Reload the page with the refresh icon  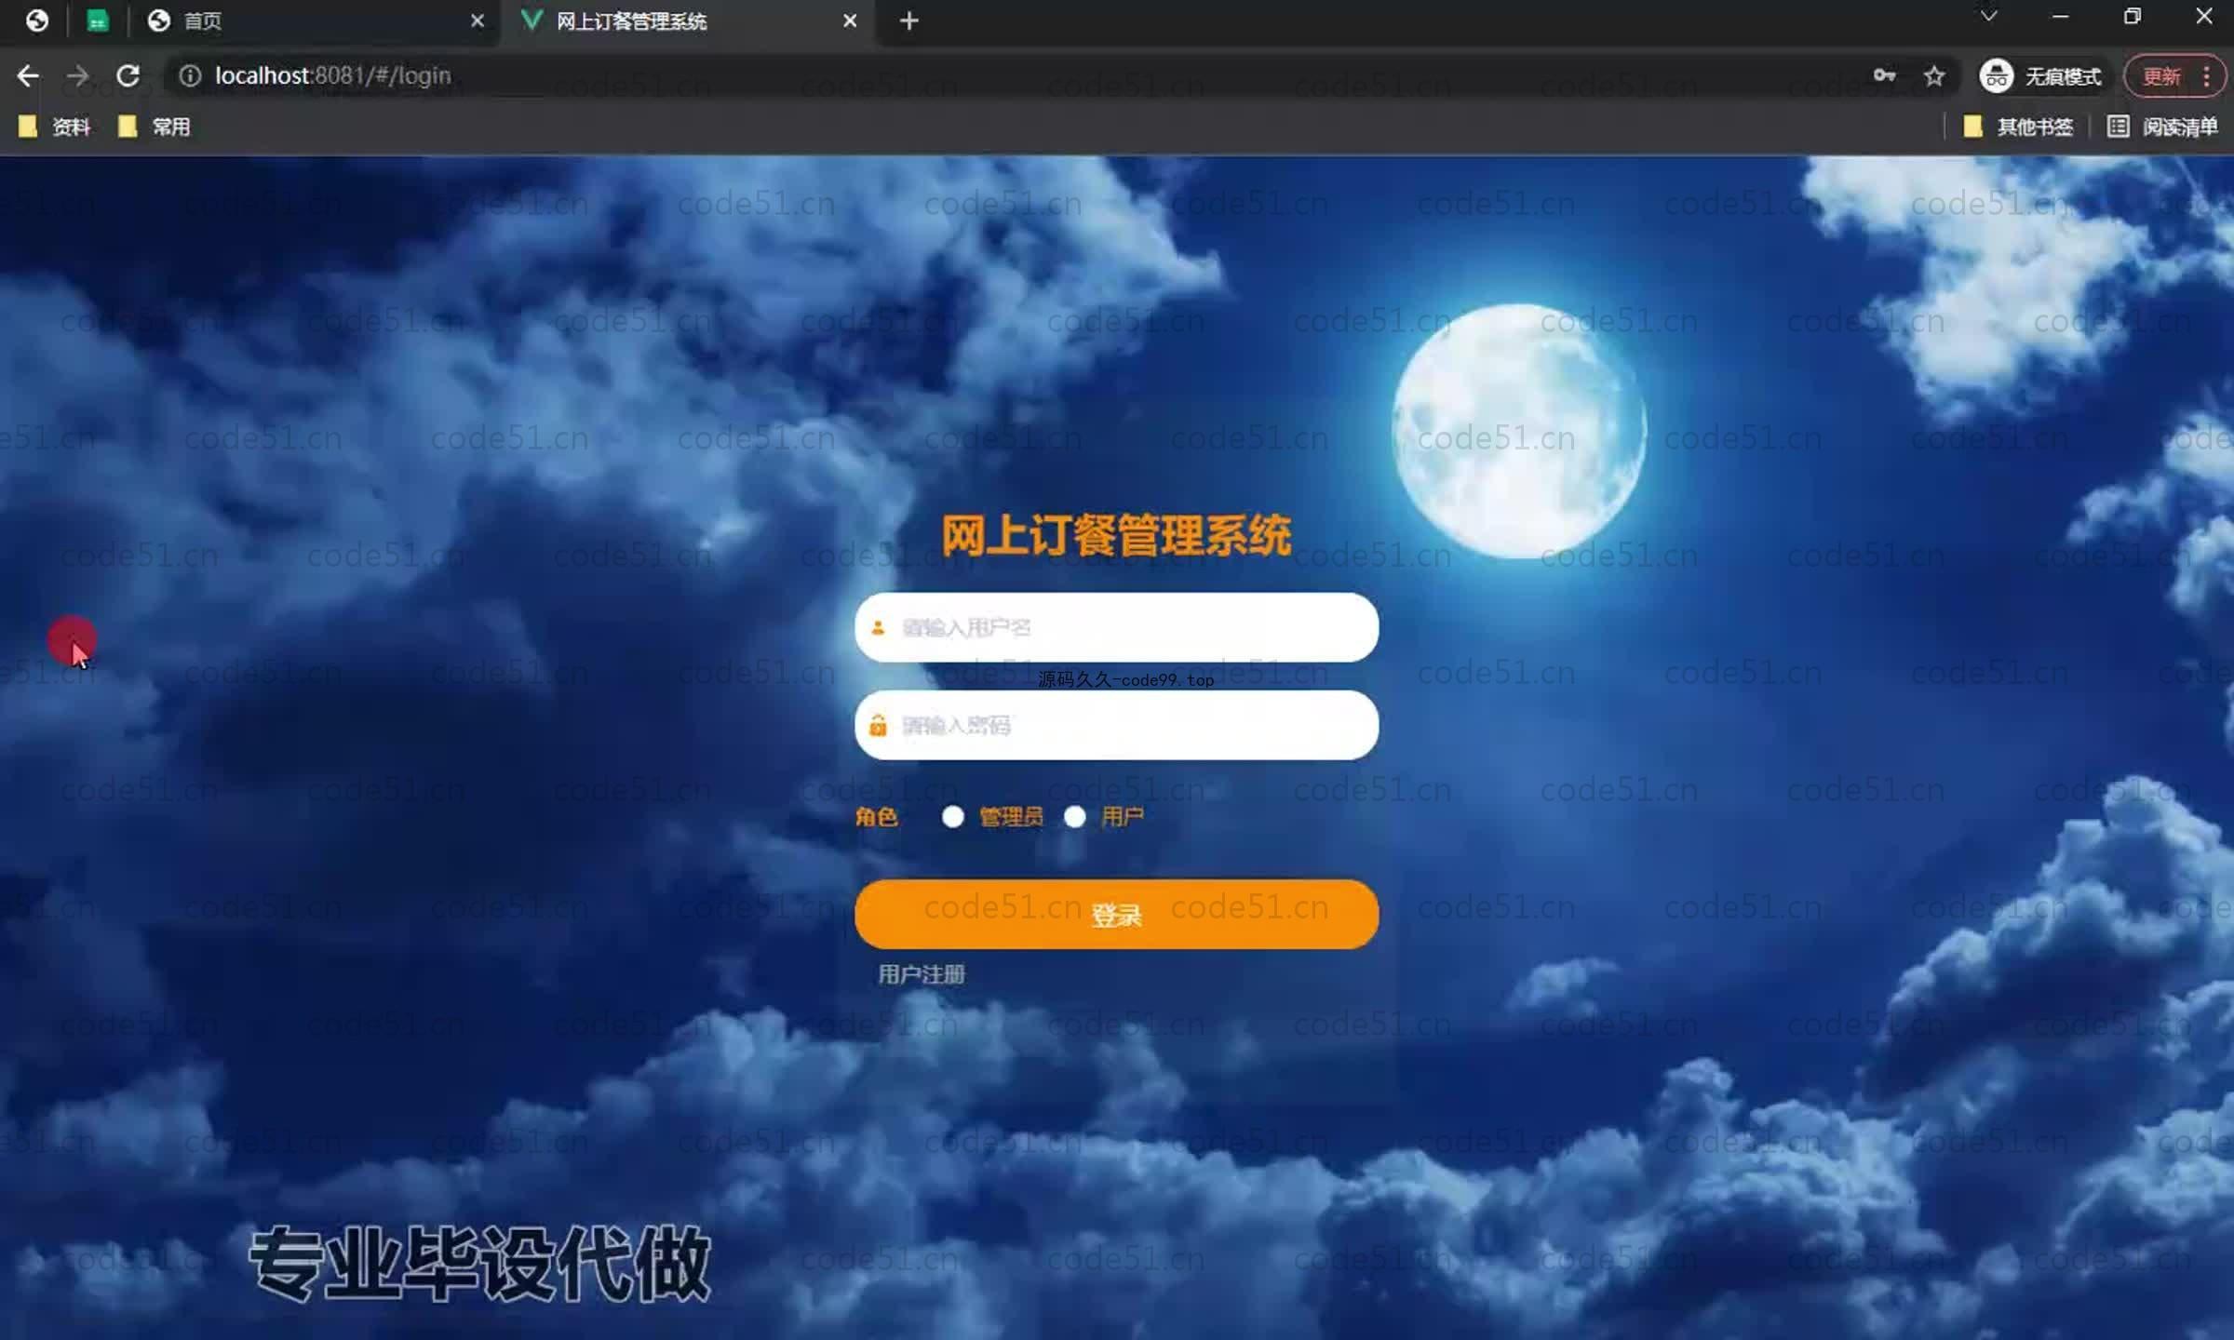tap(128, 75)
